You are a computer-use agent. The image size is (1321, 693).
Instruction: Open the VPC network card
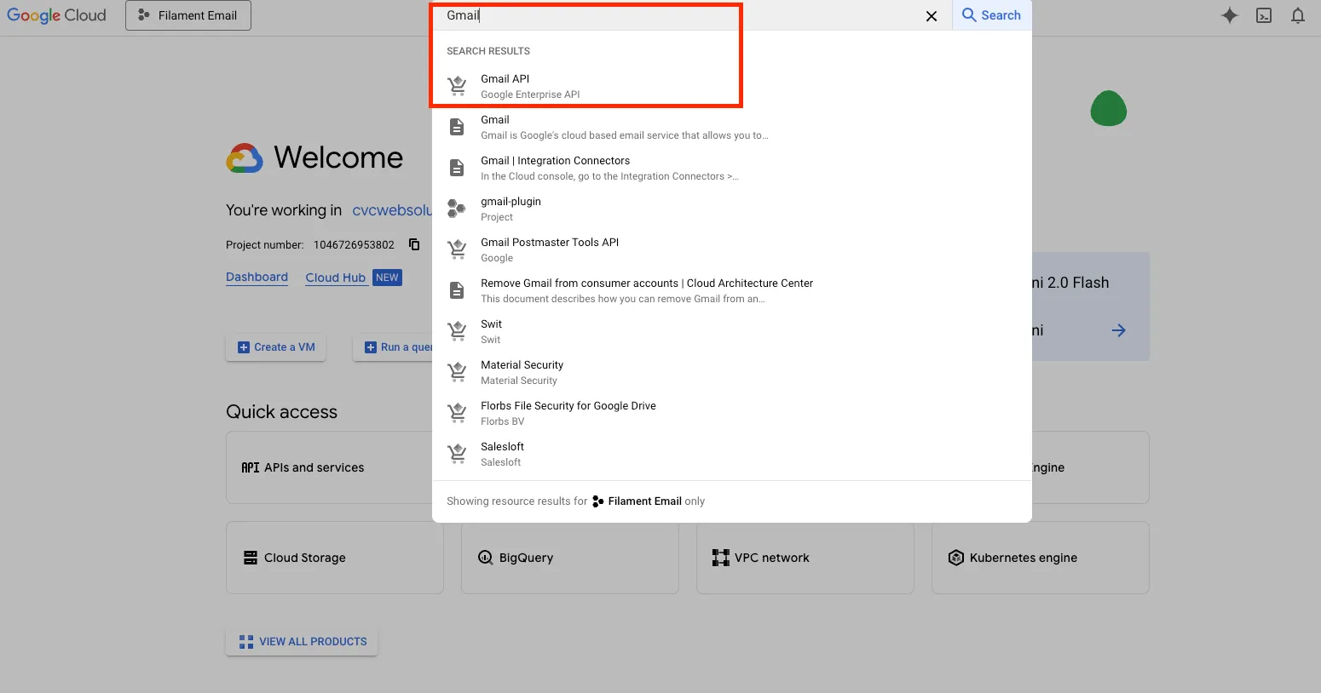805,558
